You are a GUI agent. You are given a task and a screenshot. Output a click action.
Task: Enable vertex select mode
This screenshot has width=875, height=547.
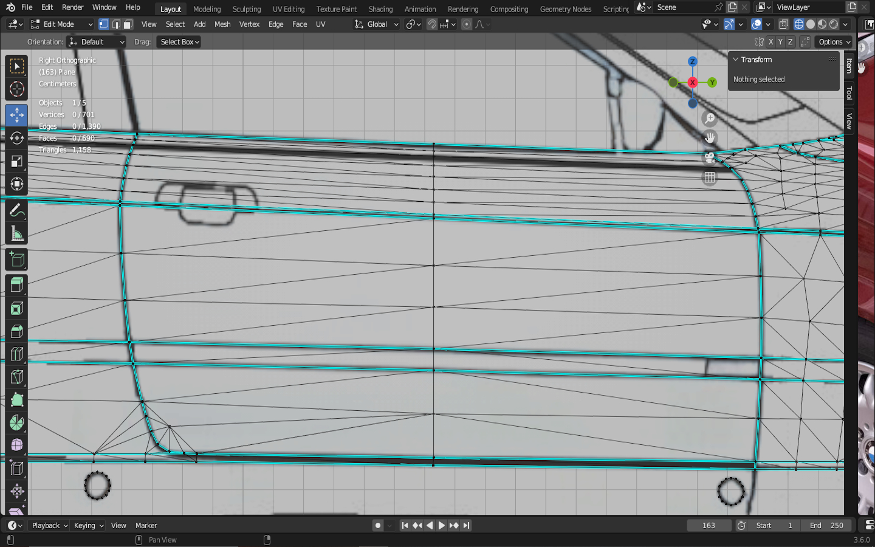click(104, 24)
